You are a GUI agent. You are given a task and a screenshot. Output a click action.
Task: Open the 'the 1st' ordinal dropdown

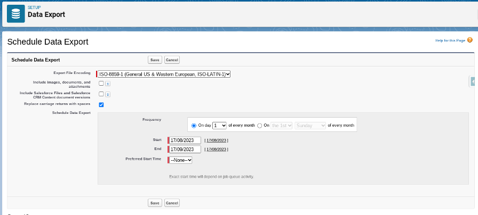point(282,125)
